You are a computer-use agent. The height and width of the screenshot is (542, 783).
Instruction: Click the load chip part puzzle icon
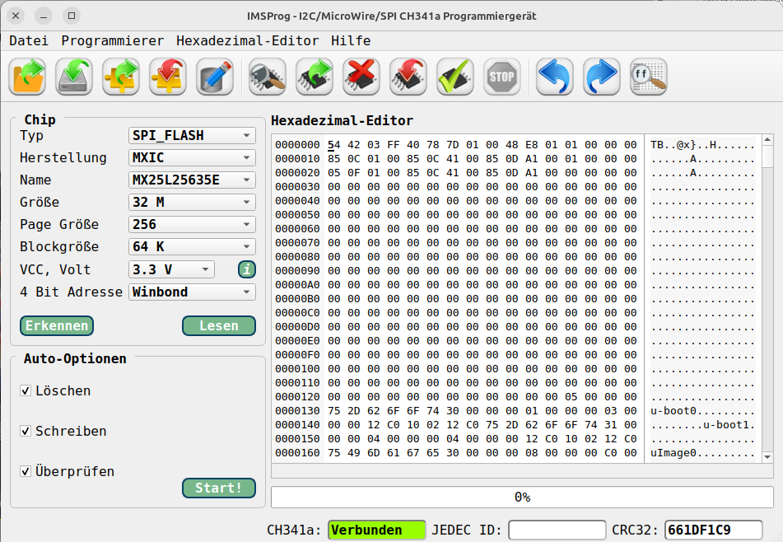(121, 77)
